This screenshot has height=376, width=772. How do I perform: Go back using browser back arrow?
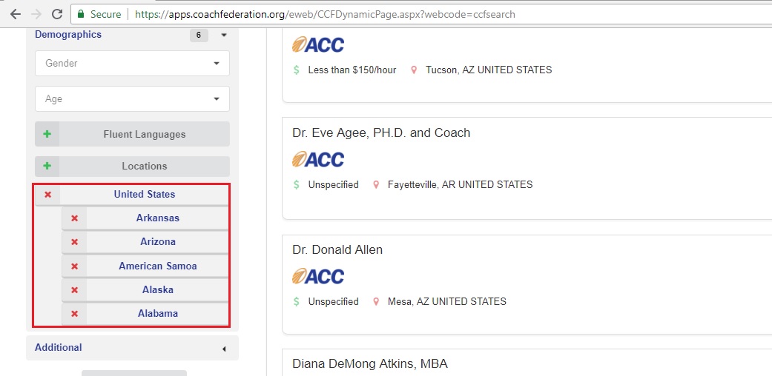coord(15,14)
